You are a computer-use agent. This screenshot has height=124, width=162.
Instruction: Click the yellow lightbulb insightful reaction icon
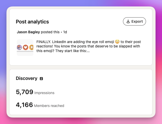[31, 47]
